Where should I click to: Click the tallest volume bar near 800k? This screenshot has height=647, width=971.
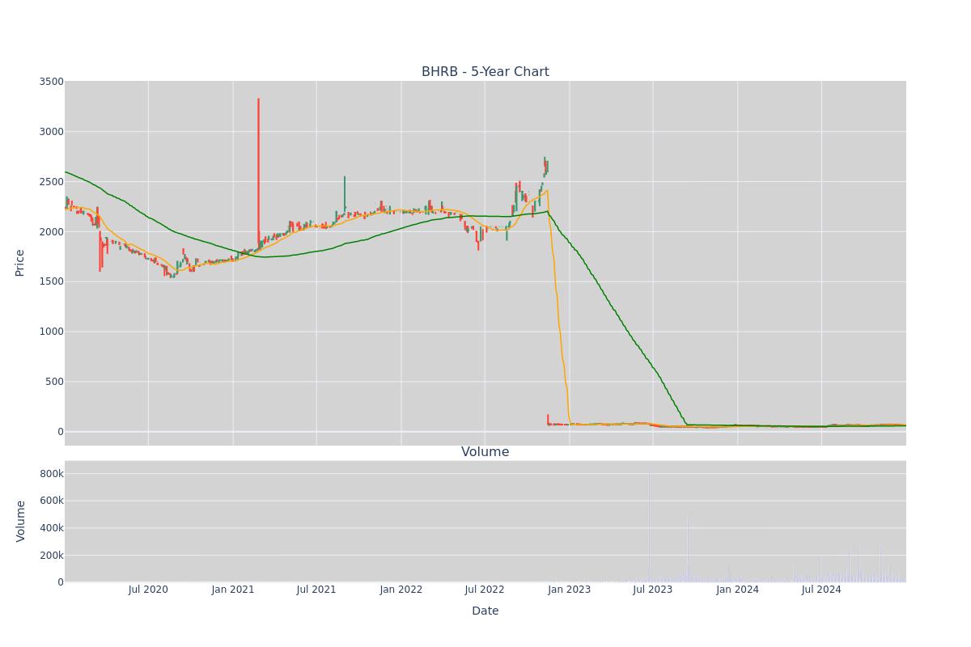tap(649, 527)
